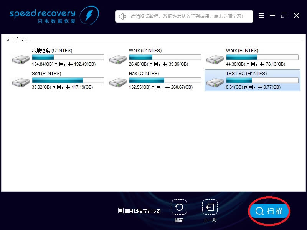This screenshot has height=230, width=307.
Task: Click the refresh (刷新) icon
Action: (179, 207)
